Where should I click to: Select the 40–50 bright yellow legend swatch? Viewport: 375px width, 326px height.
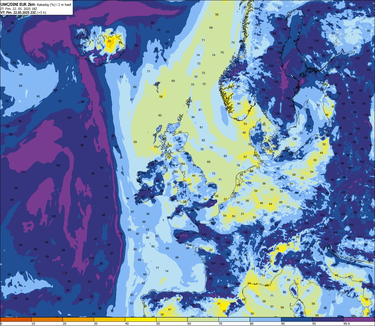(140, 320)
